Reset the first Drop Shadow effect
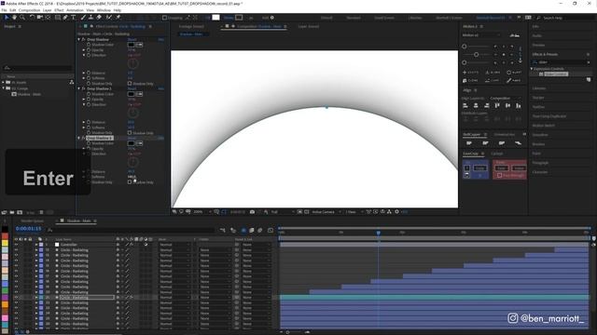This screenshot has width=597, height=335. tap(132, 39)
